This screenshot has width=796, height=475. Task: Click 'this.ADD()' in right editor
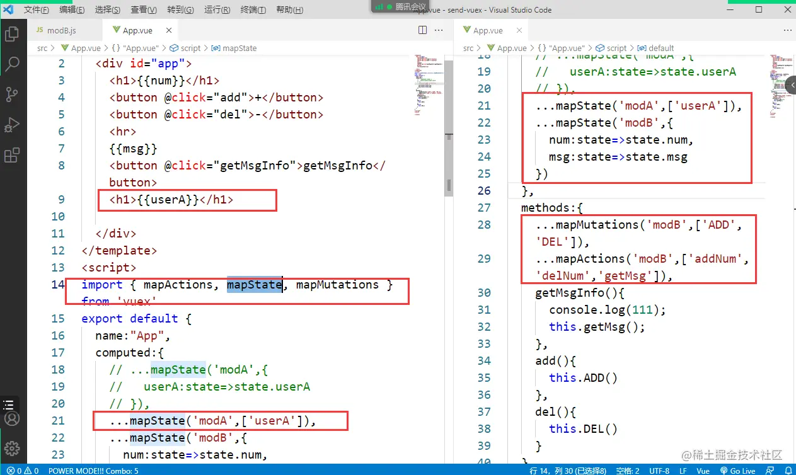583,377
